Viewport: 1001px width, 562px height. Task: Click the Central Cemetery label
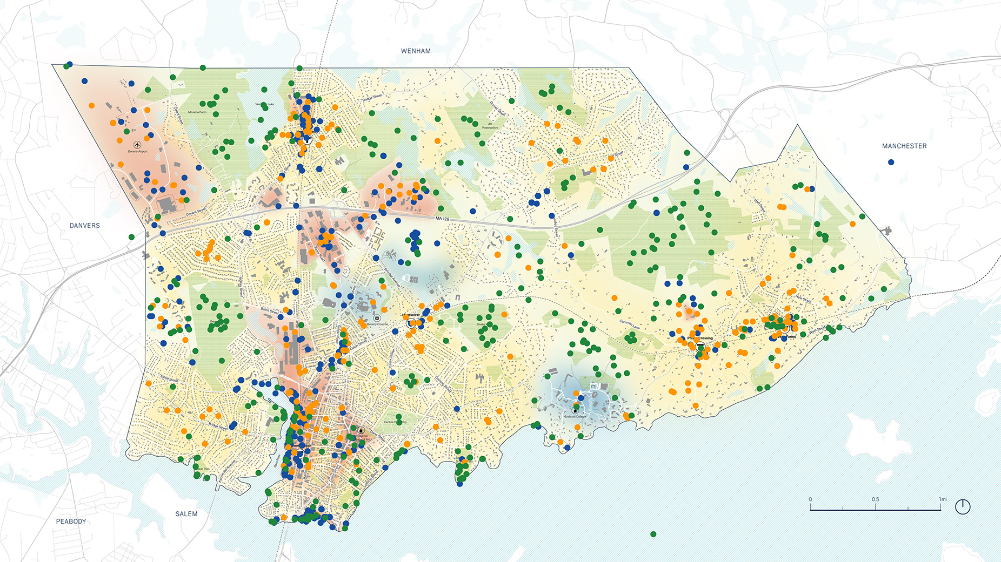coord(395,422)
